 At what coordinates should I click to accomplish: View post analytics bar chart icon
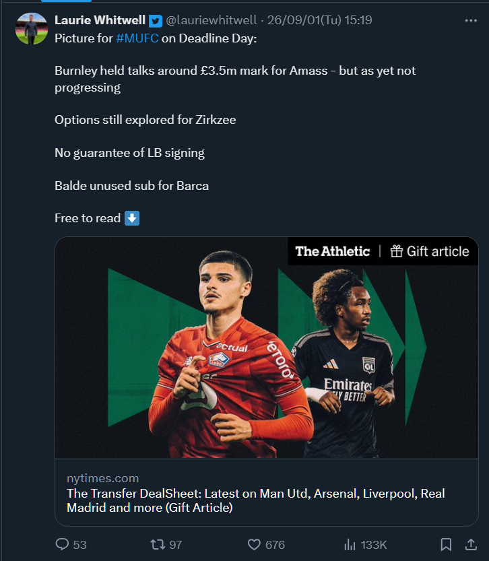[350, 545]
